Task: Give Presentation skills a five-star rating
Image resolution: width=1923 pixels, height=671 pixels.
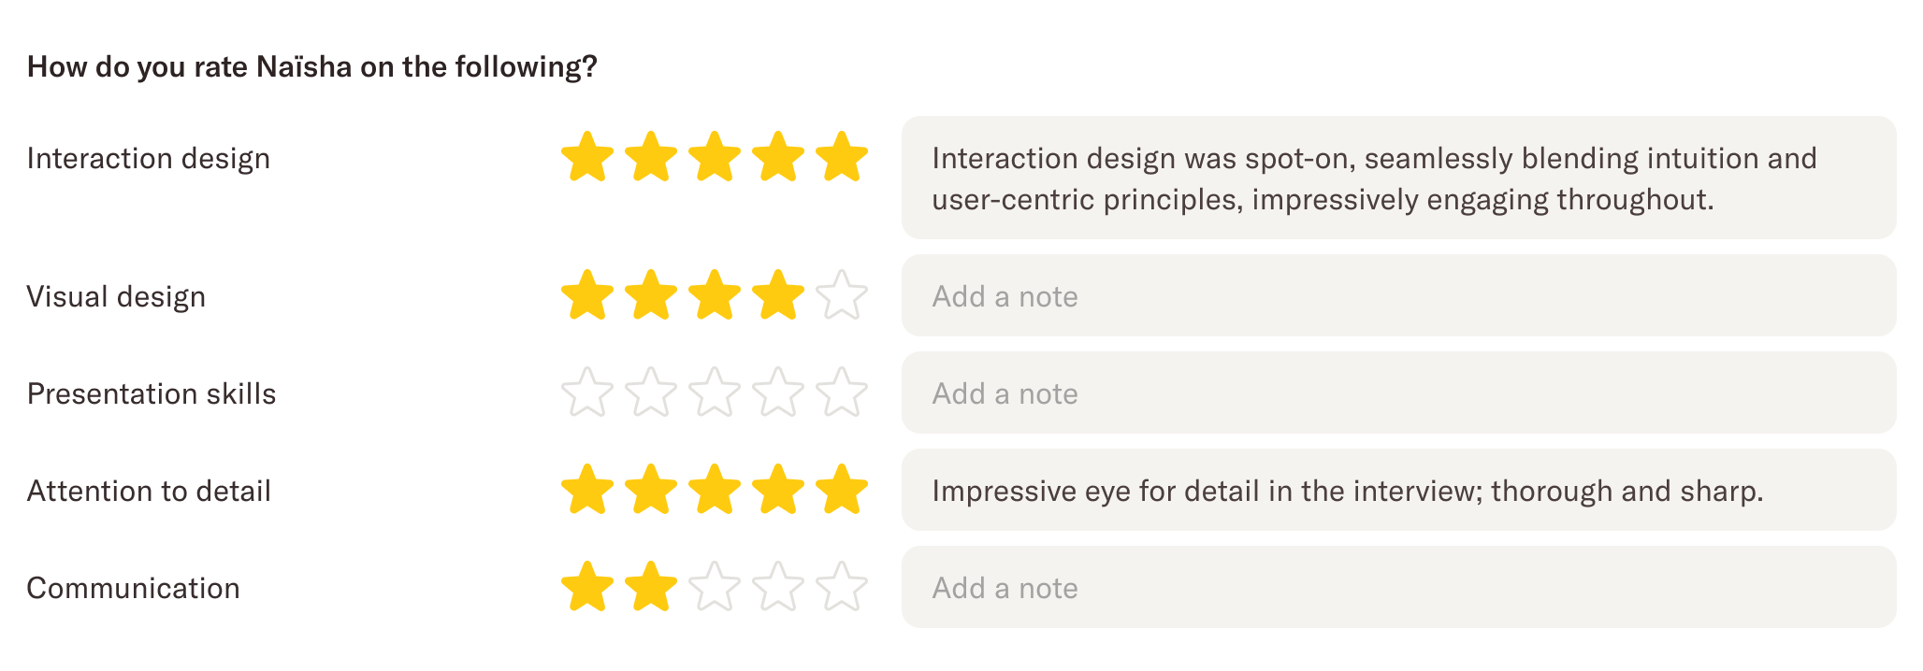Action: coord(840,393)
